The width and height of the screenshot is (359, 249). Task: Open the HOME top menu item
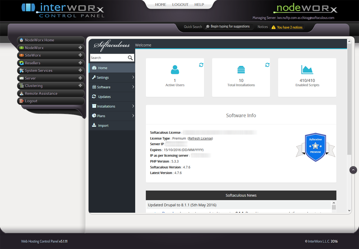[160, 5]
